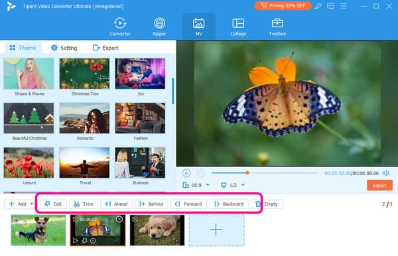Switch to the Setting tab
The image size is (398, 256).
[x=64, y=48]
